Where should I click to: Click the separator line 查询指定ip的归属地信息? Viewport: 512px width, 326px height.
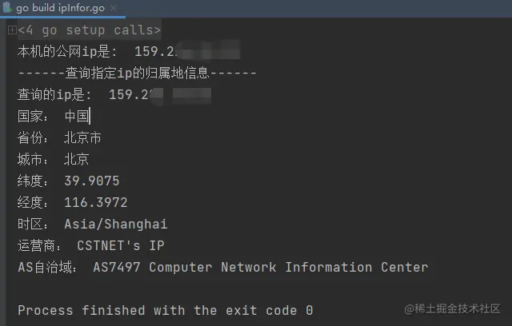(x=137, y=73)
